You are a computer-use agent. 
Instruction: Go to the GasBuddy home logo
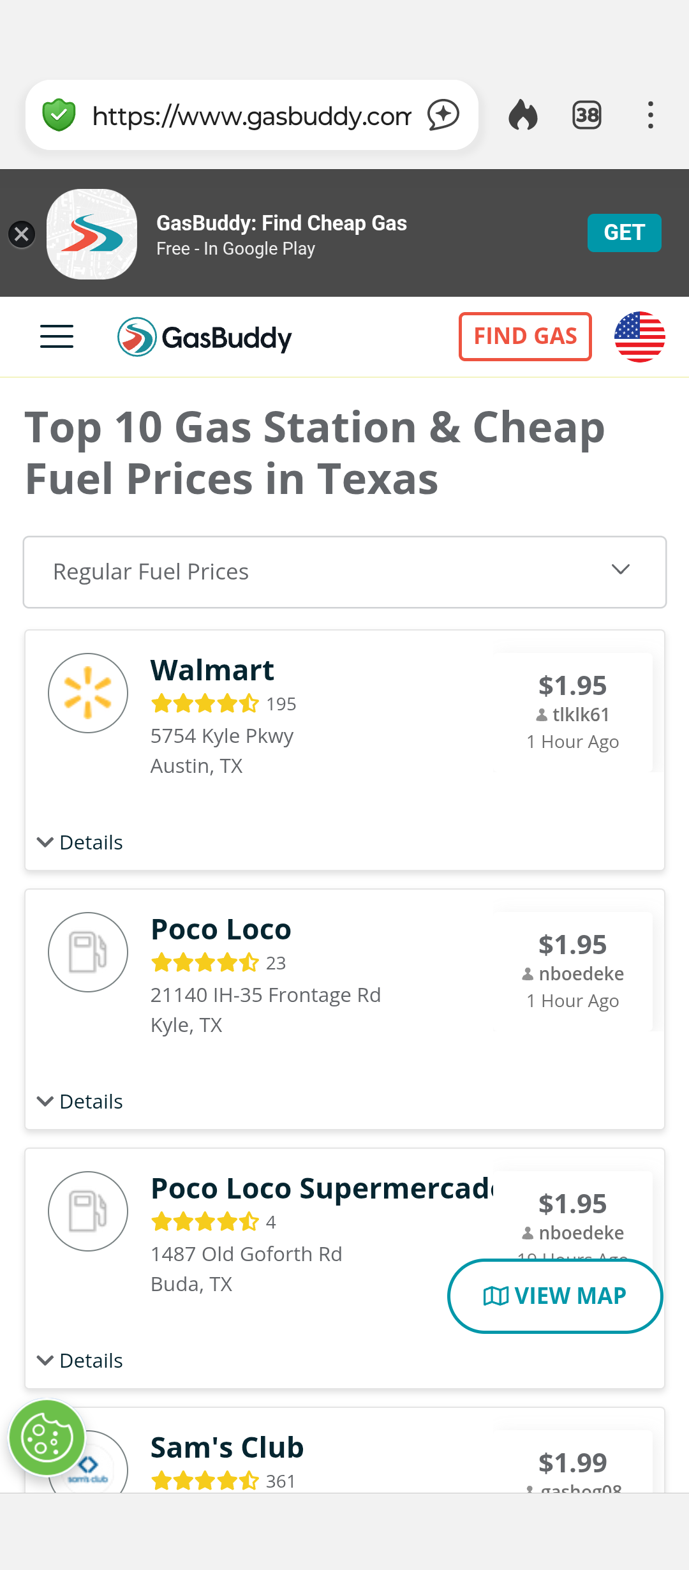[x=205, y=337]
